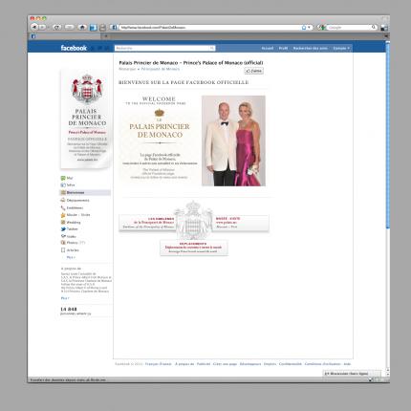Image resolution: width=411 pixels, height=411 pixels.
Task: Open Profil in Facebook header
Action: pyautogui.click(x=283, y=48)
